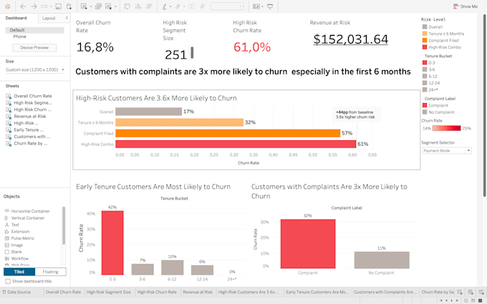Expand the Custom size dropdown
Image resolution: width=487 pixels, height=304 pixels.
[35, 70]
